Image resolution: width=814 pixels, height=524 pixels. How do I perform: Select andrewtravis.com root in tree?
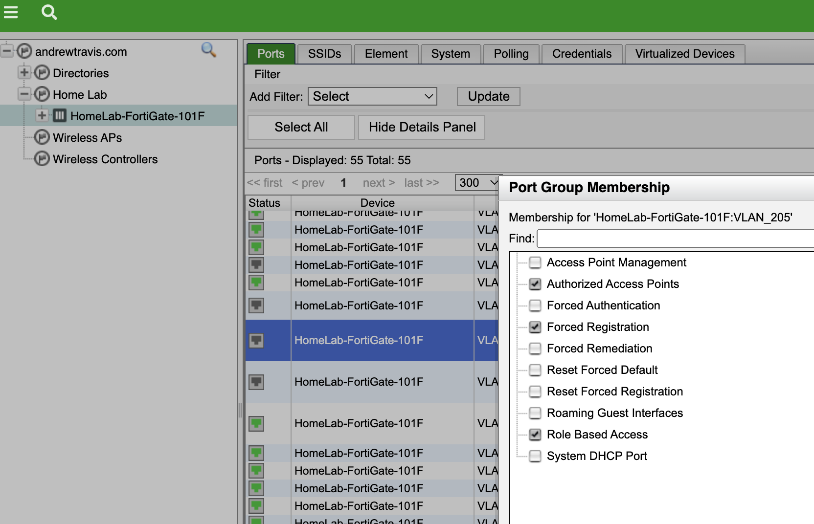pos(81,52)
